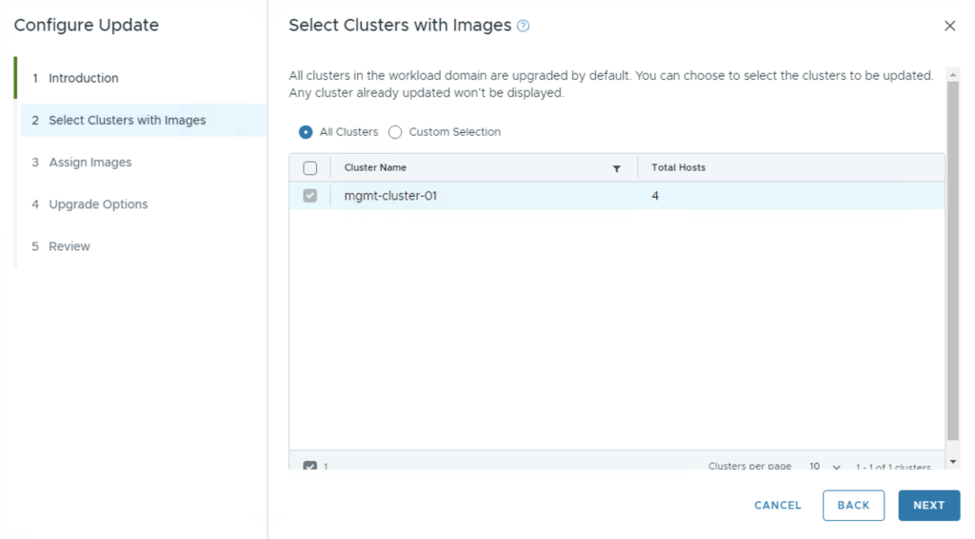Viewport: 975px width, 539px height.
Task: Go to the Review step
Action: coord(70,246)
